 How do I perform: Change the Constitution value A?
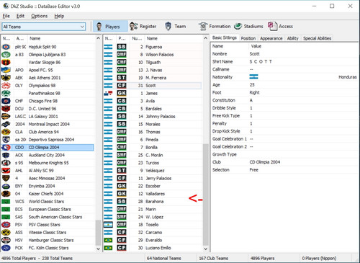click(x=251, y=100)
